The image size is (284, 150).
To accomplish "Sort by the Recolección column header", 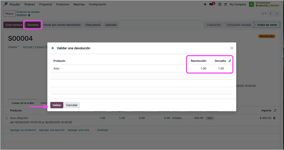I will pos(198,61).
